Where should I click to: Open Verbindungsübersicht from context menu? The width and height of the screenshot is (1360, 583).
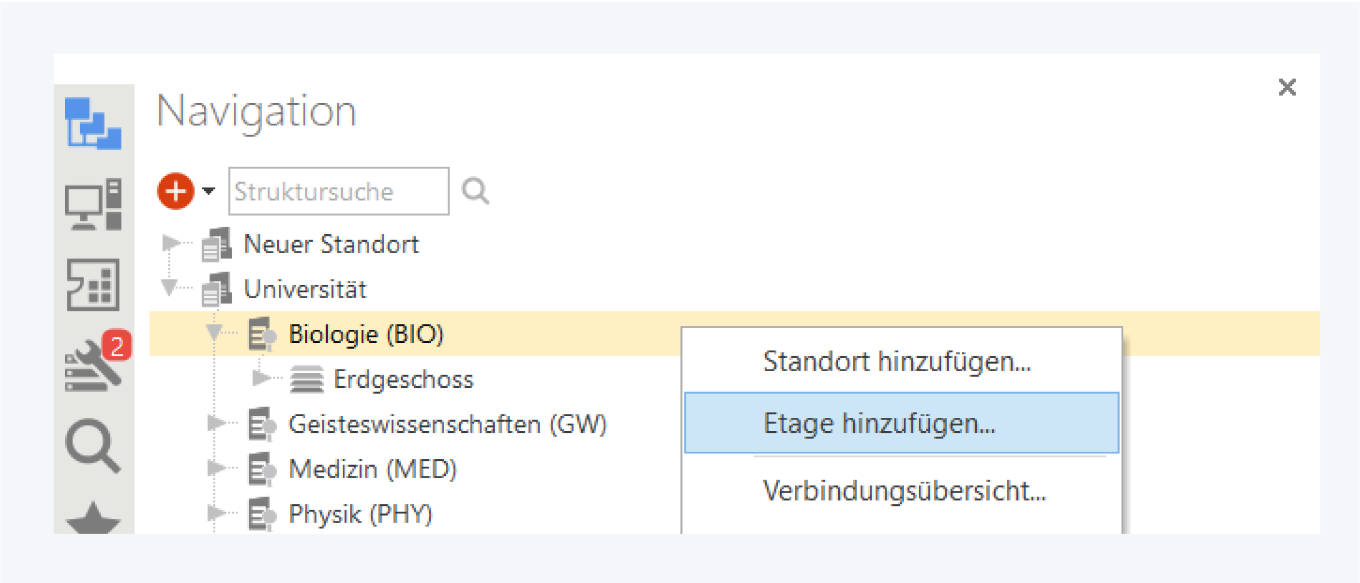point(904,491)
